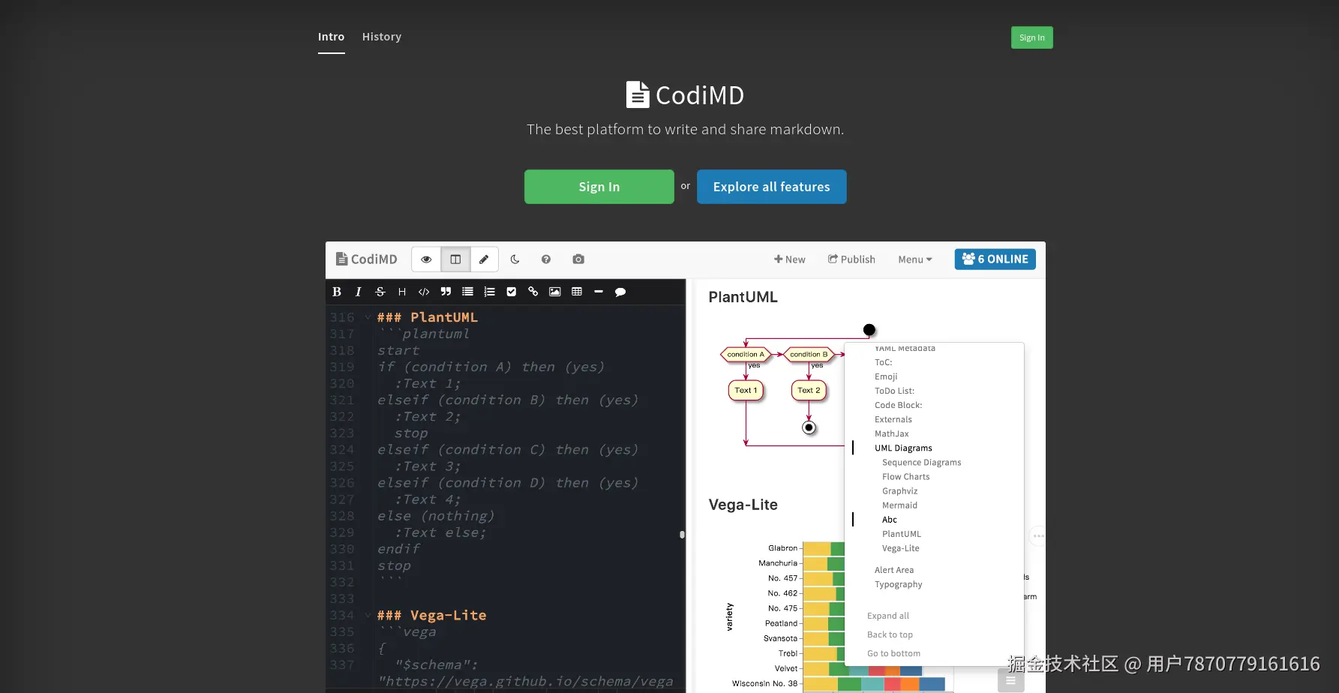Click the small Sign In button at top right
This screenshot has width=1339, height=693.
[1032, 37]
